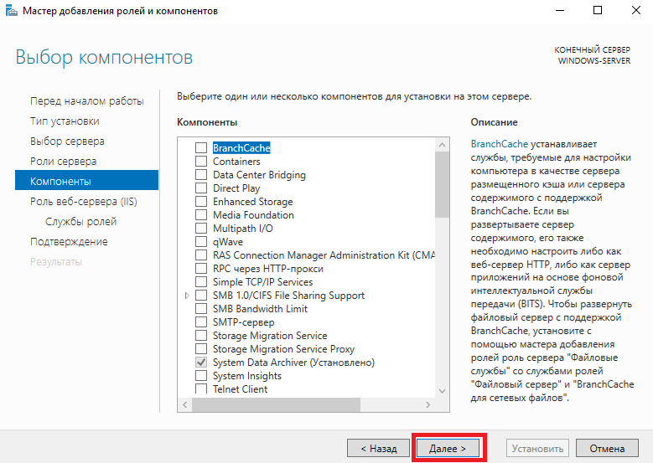
Task: Close the wizard window
Action: point(636,10)
